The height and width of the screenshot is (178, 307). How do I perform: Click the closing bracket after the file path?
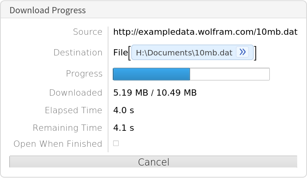(x=255, y=53)
